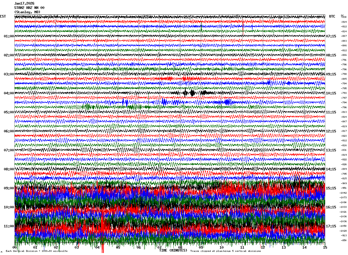348x255 pixels.
Task: Click minute tick 07 on bottom axis
Action: coord(160,248)
